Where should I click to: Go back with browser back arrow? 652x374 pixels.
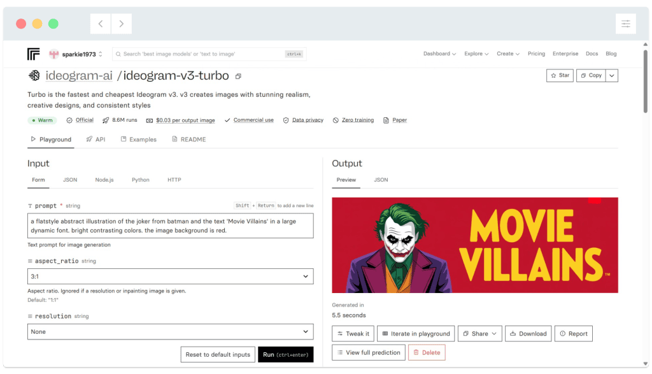coord(101,24)
